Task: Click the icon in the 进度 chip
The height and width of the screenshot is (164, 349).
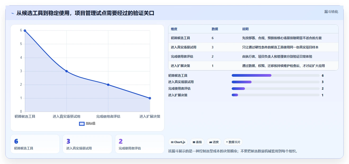Action: click(x=211, y=142)
